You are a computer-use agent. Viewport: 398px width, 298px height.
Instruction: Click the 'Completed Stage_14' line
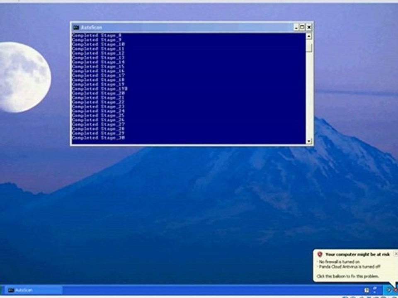pyautogui.click(x=98, y=62)
